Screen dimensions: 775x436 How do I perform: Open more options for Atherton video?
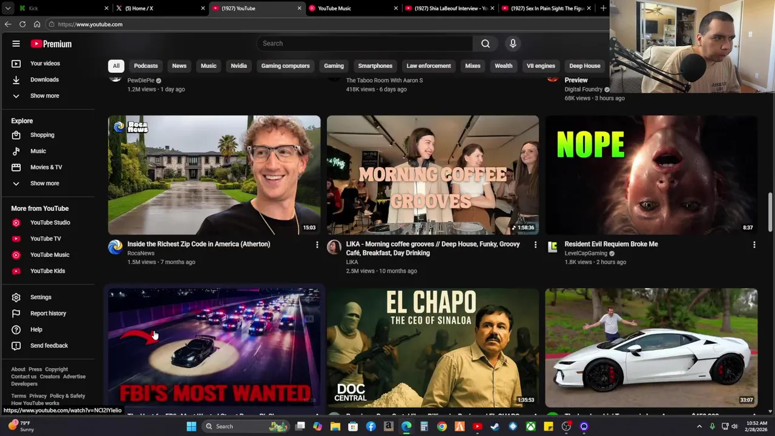317,245
